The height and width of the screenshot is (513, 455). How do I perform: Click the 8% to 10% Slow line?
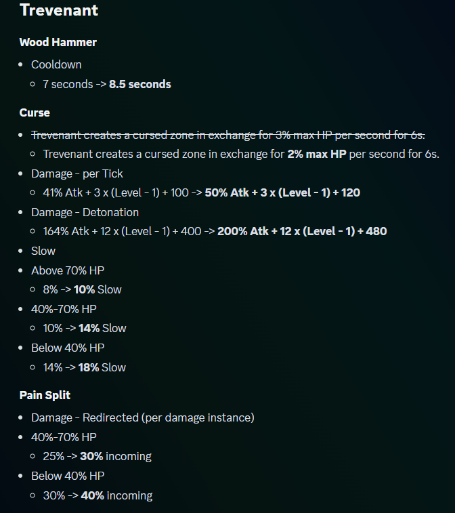click(82, 289)
